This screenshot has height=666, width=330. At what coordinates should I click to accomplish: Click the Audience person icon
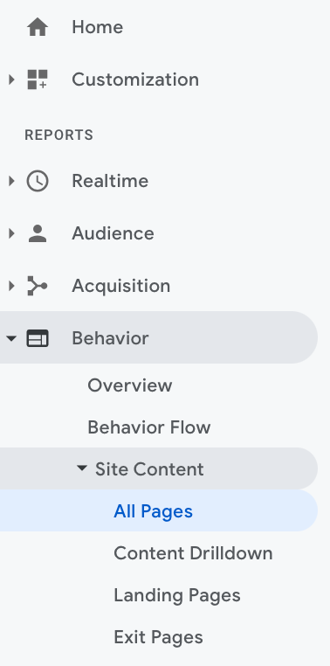click(x=38, y=233)
